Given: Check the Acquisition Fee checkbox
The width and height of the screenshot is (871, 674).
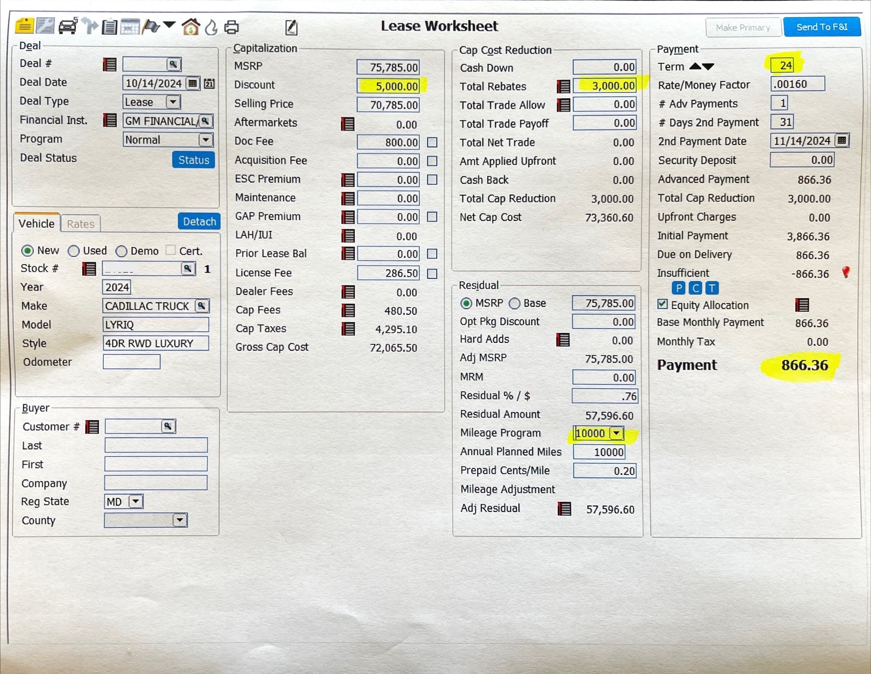Looking at the screenshot, I should (432, 161).
